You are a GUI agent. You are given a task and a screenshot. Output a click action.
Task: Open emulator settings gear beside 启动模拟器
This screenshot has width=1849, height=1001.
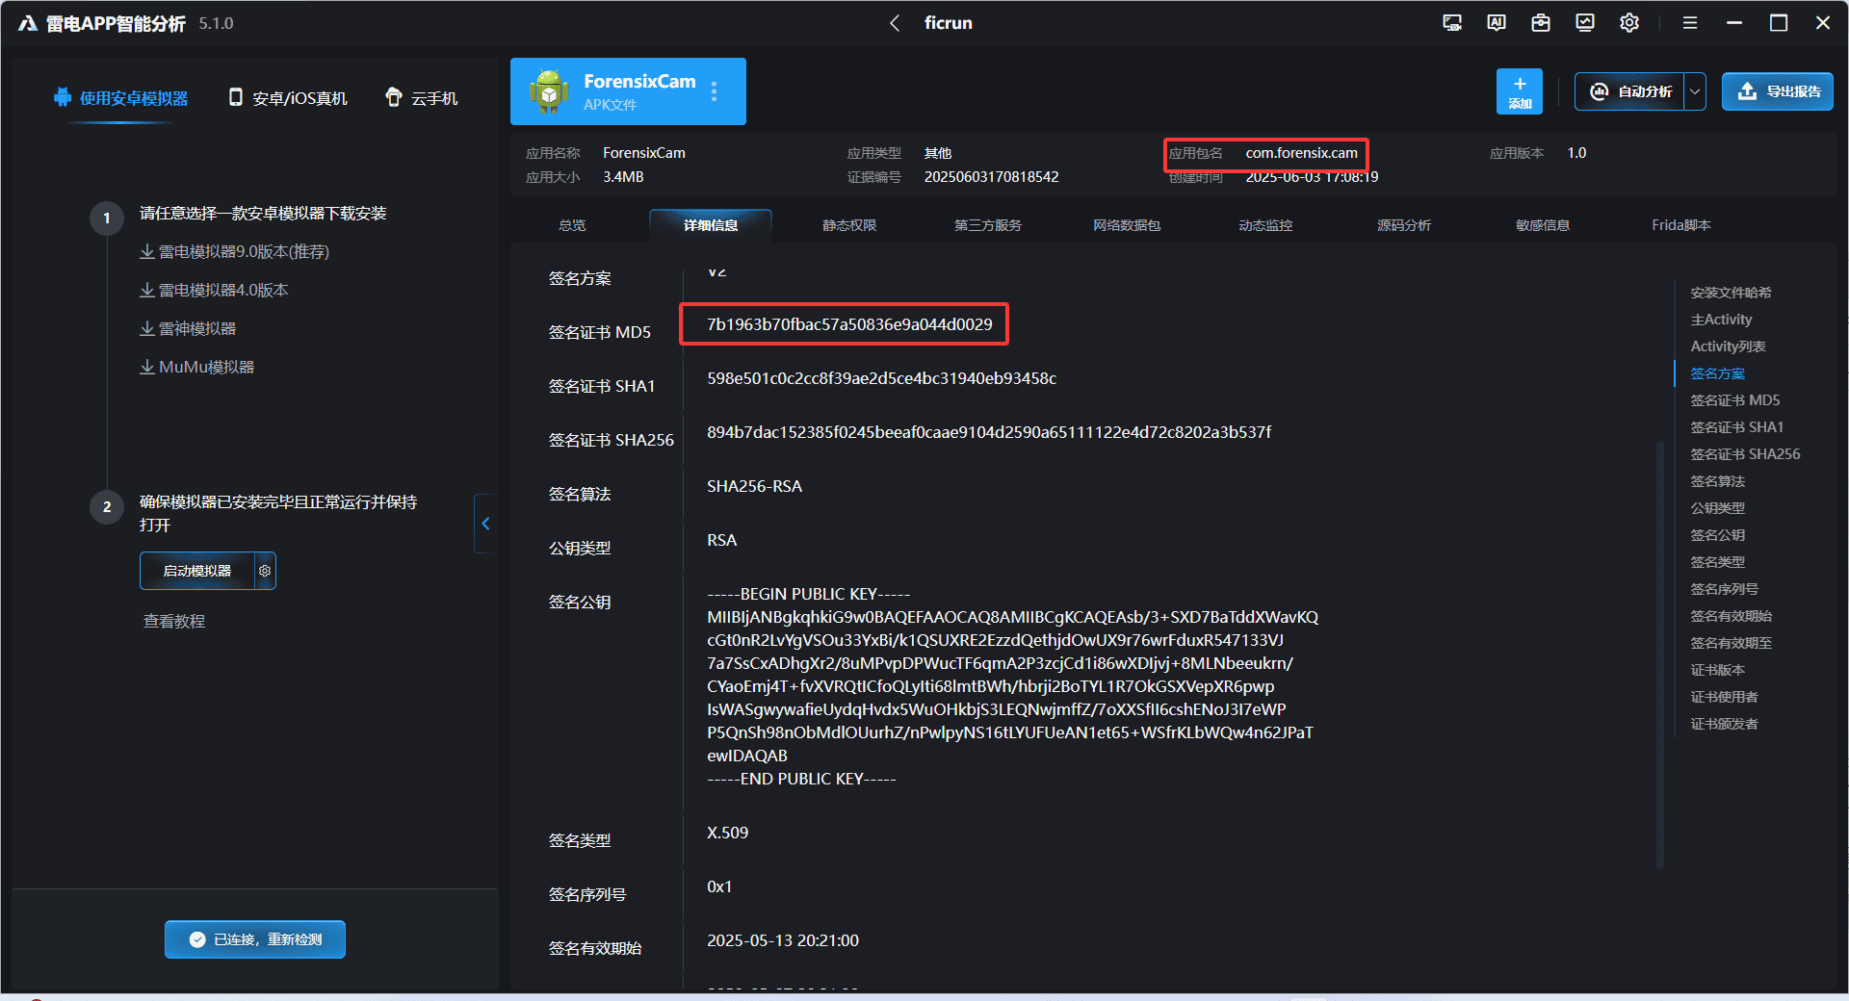(265, 571)
